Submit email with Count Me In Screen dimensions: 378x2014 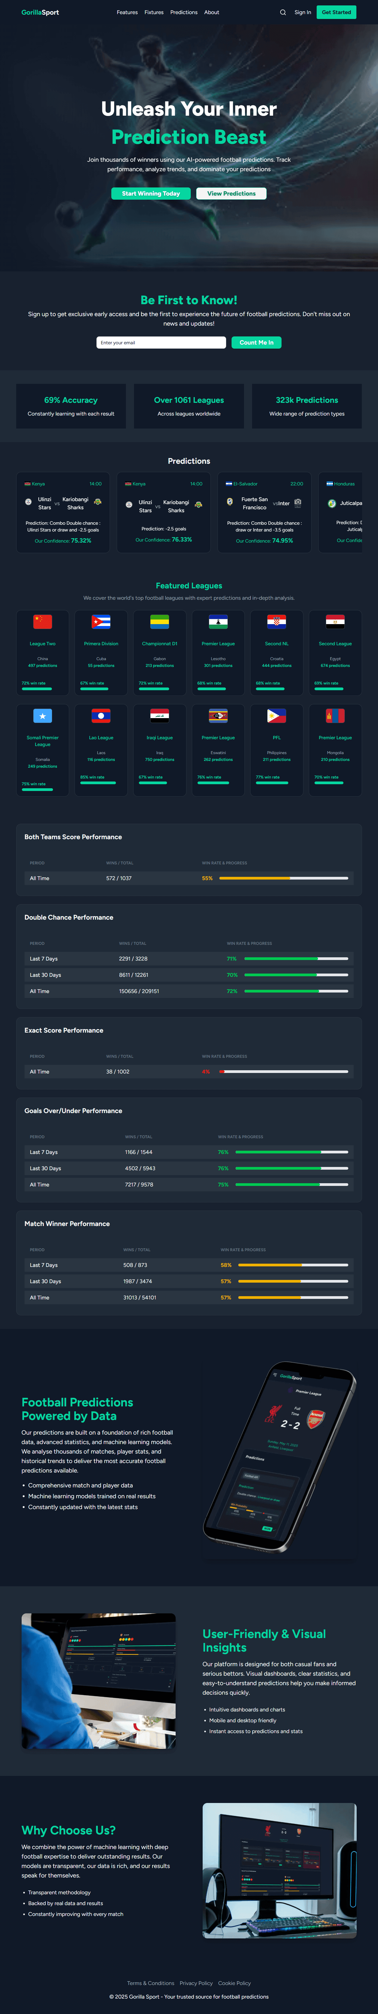coord(256,342)
